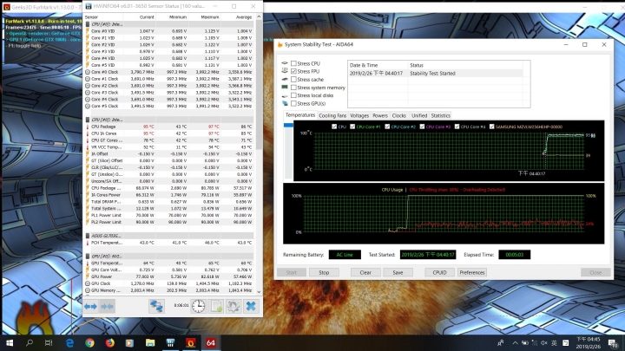The image size is (625, 351).
Task: Switch to the Cooling Fans tab
Action: point(332,115)
